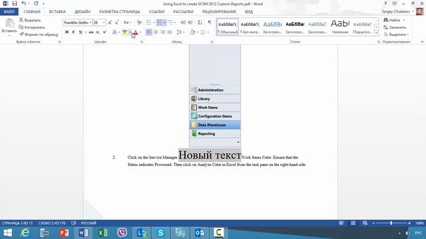Screen dimensions: 426x239
Task: Open the Стили (Styles) pane launcher
Action: pyautogui.click(x=379, y=42)
